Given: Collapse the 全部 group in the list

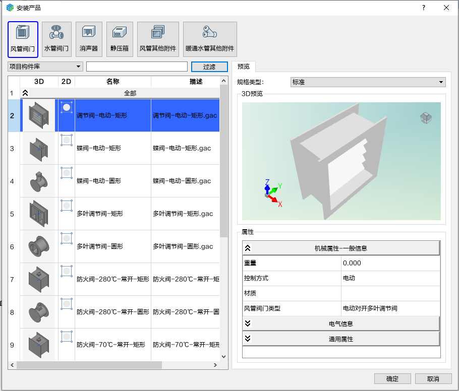Looking at the screenshot, I should click(x=25, y=93).
